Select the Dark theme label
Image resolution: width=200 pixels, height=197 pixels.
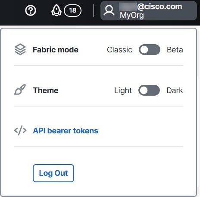pos(175,90)
